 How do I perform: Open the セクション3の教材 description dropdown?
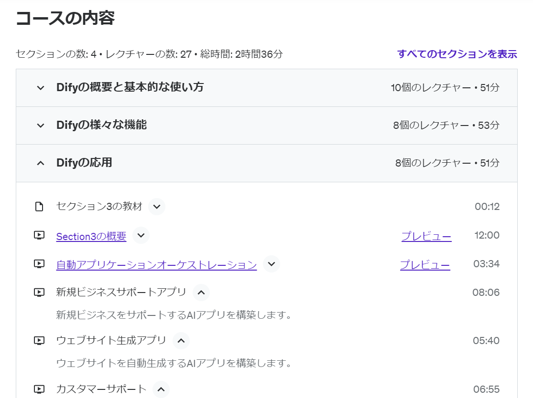[156, 206]
